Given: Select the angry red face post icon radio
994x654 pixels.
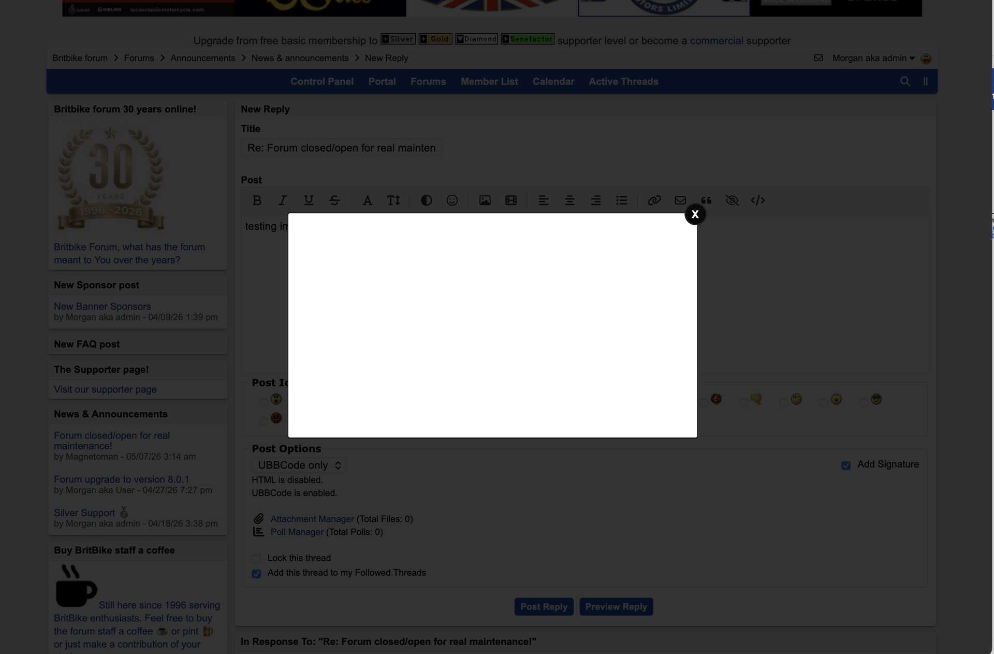Looking at the screenshot, I should pos(264,421).
